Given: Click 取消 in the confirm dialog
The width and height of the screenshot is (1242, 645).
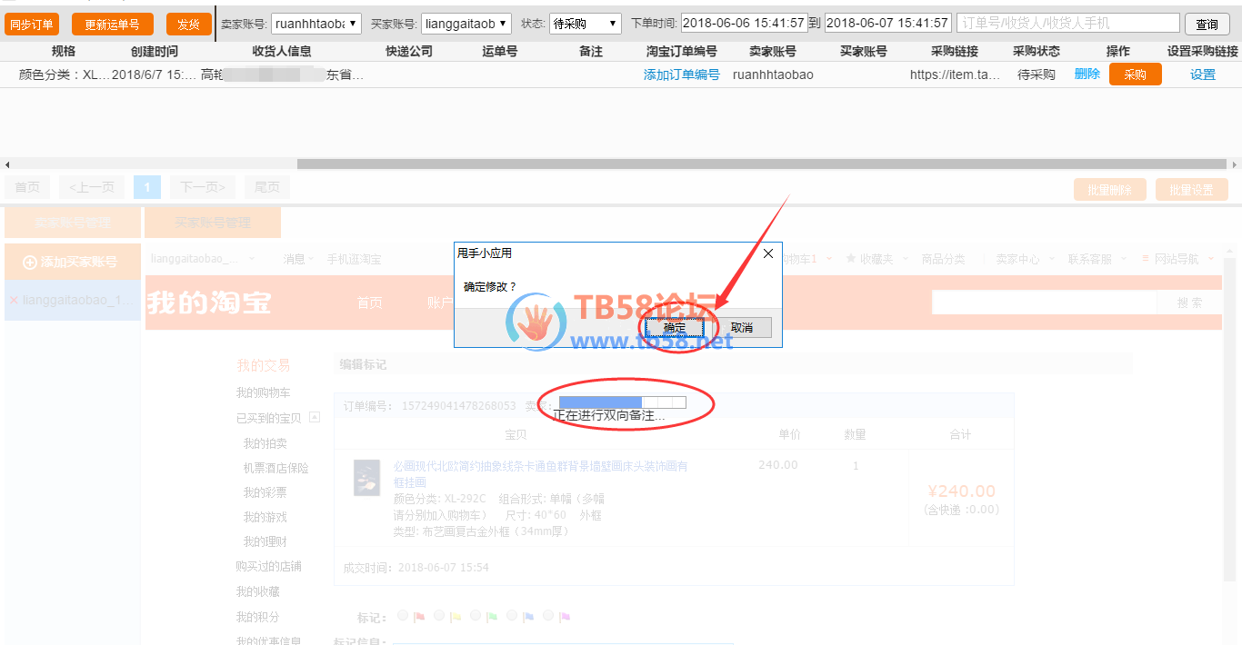Looking at the screenshot, I should [742, 327].
